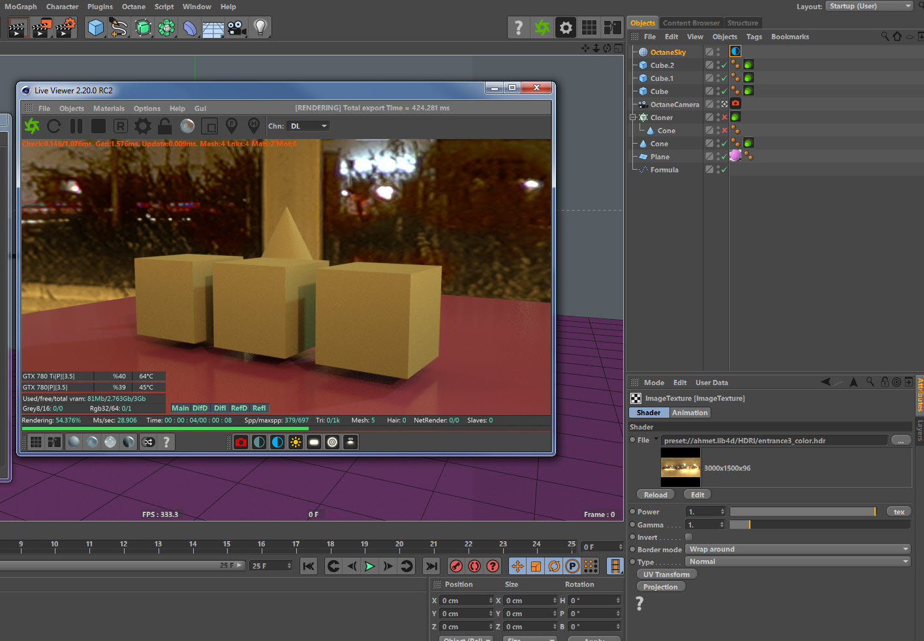The height and width of the screenshot is (641, 924).
Task: Pick focus with the F pin tool
Action: pyautogui.click(x=232, y=125)
